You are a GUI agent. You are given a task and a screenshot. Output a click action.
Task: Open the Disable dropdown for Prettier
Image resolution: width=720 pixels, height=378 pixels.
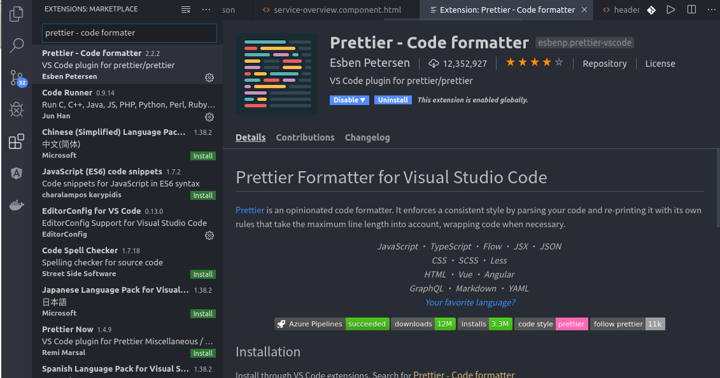click(x=349, y=100)
